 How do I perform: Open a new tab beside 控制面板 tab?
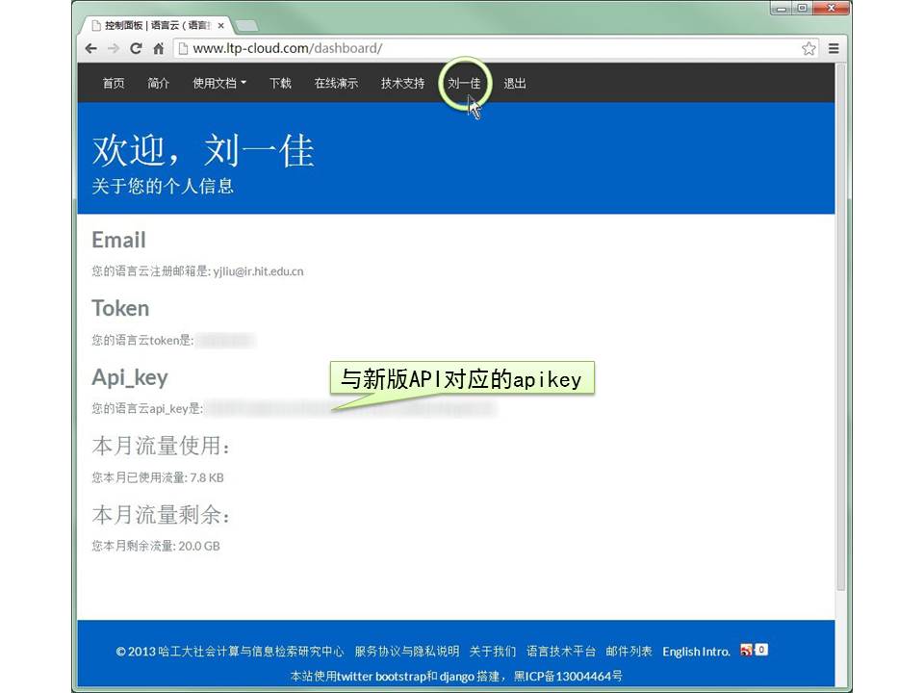click(246, 25)
